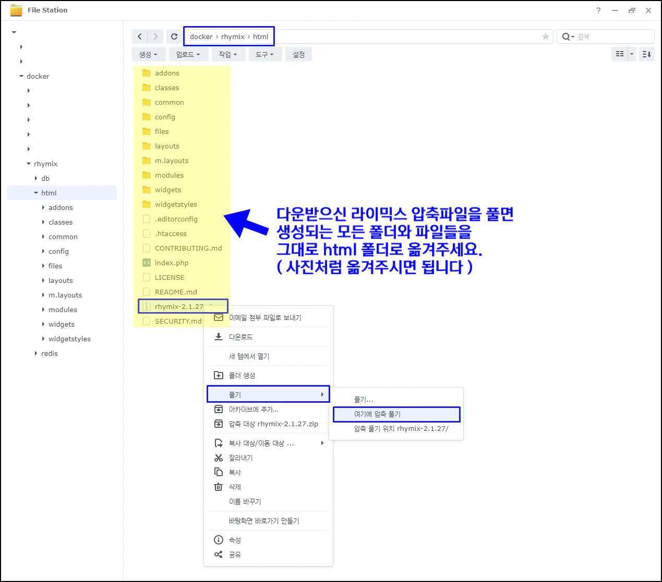Image resolution: width=662 pixels, height=582 pixels.
Task: Click the search magnifier icon
Action: coord(566,36)
